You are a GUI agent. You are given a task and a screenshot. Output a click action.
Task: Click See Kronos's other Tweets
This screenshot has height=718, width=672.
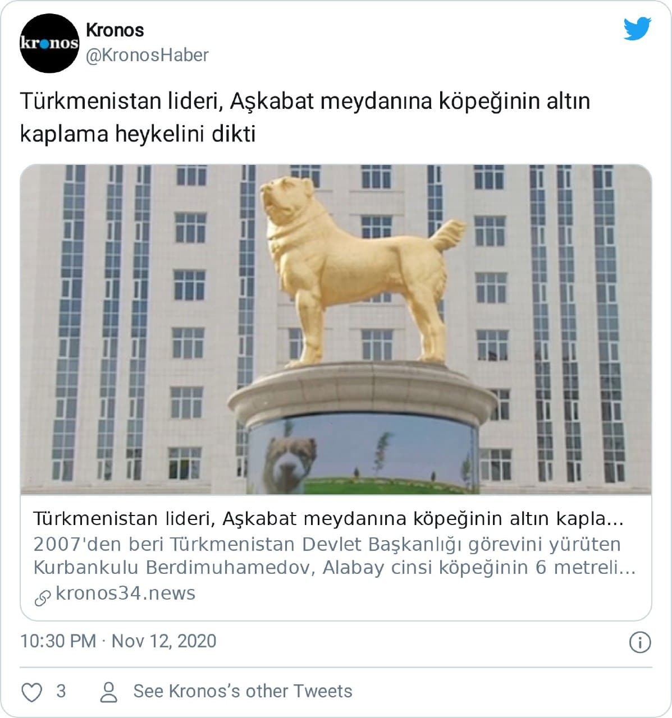243,691
